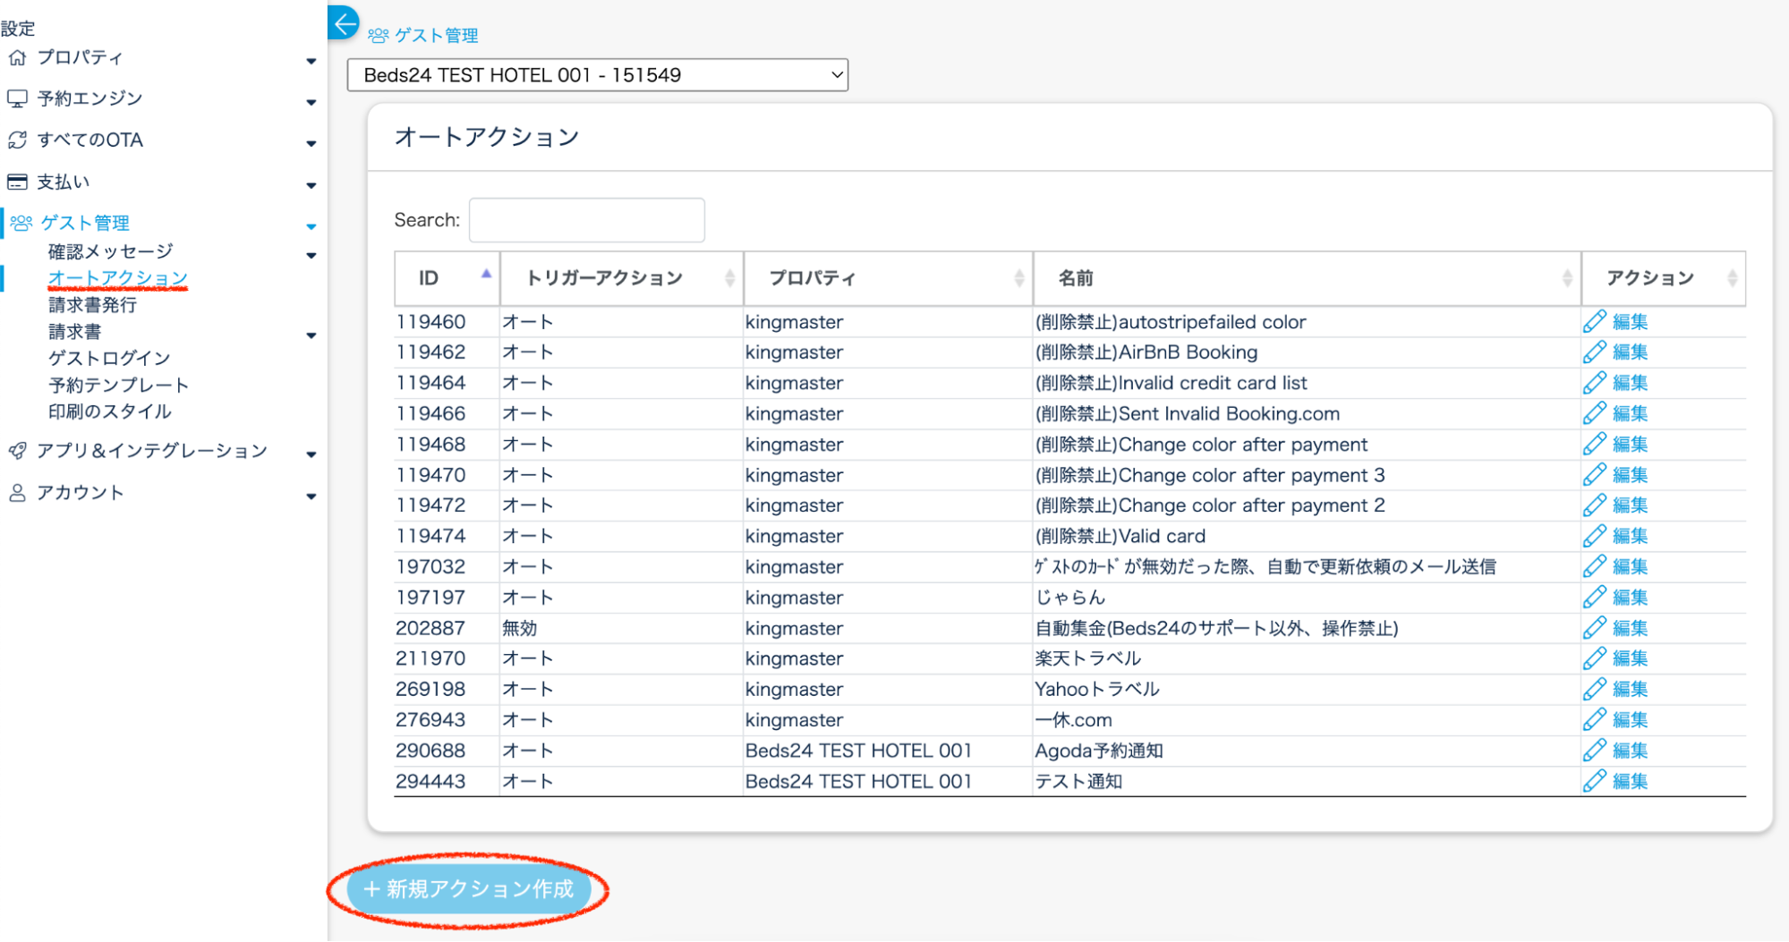Click the blue back arrow icon

tap(344, 23)
